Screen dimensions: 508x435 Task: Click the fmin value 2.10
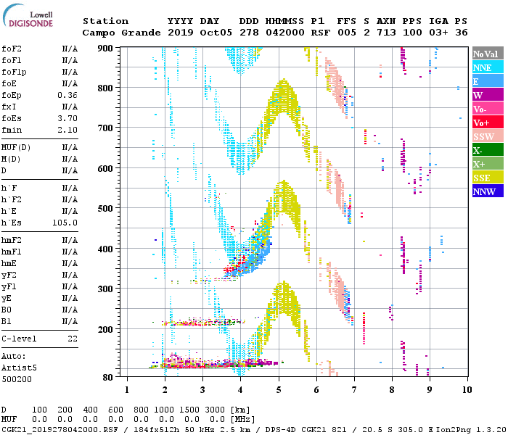tap(67, 130)
